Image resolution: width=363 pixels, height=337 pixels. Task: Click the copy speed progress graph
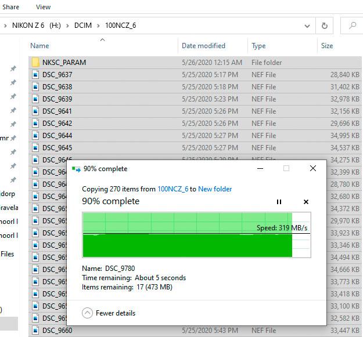pyautogui.click(x=196, y=234)
